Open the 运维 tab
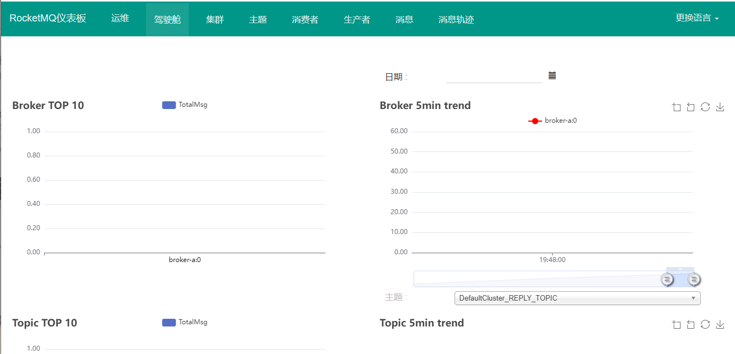 120,18
